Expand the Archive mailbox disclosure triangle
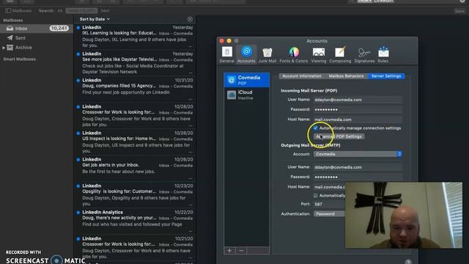Screen dimensions: 469x264 pos(4,48)
